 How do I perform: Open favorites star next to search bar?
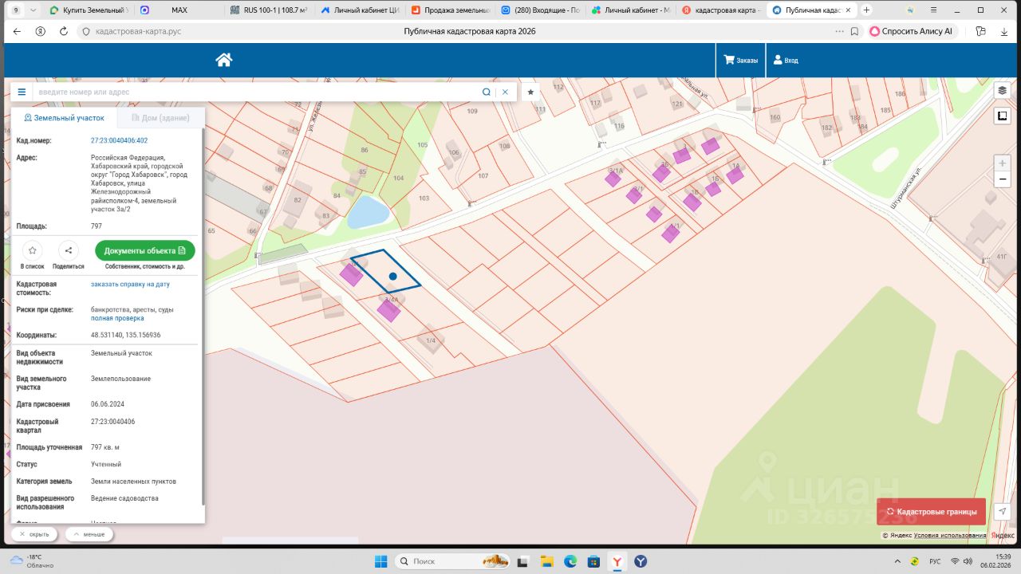(530, 92)
